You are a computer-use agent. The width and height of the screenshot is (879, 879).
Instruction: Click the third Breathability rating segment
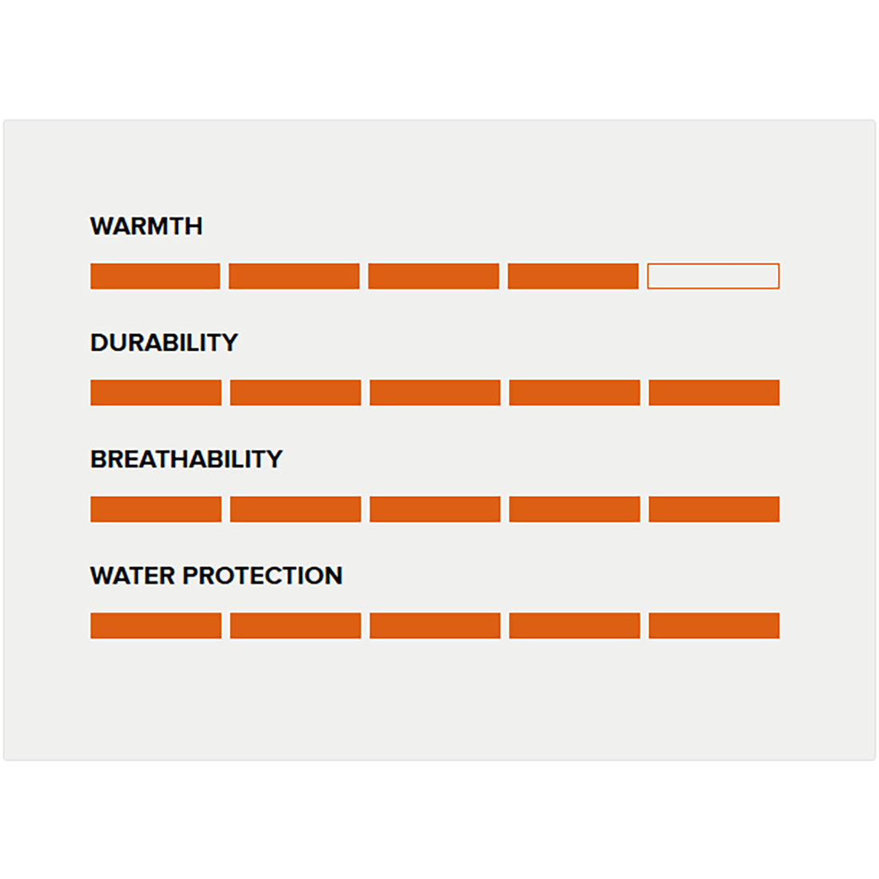pyautogui.click(x=435, y=509)
